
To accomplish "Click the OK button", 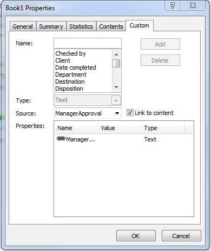I will [136, 236].
